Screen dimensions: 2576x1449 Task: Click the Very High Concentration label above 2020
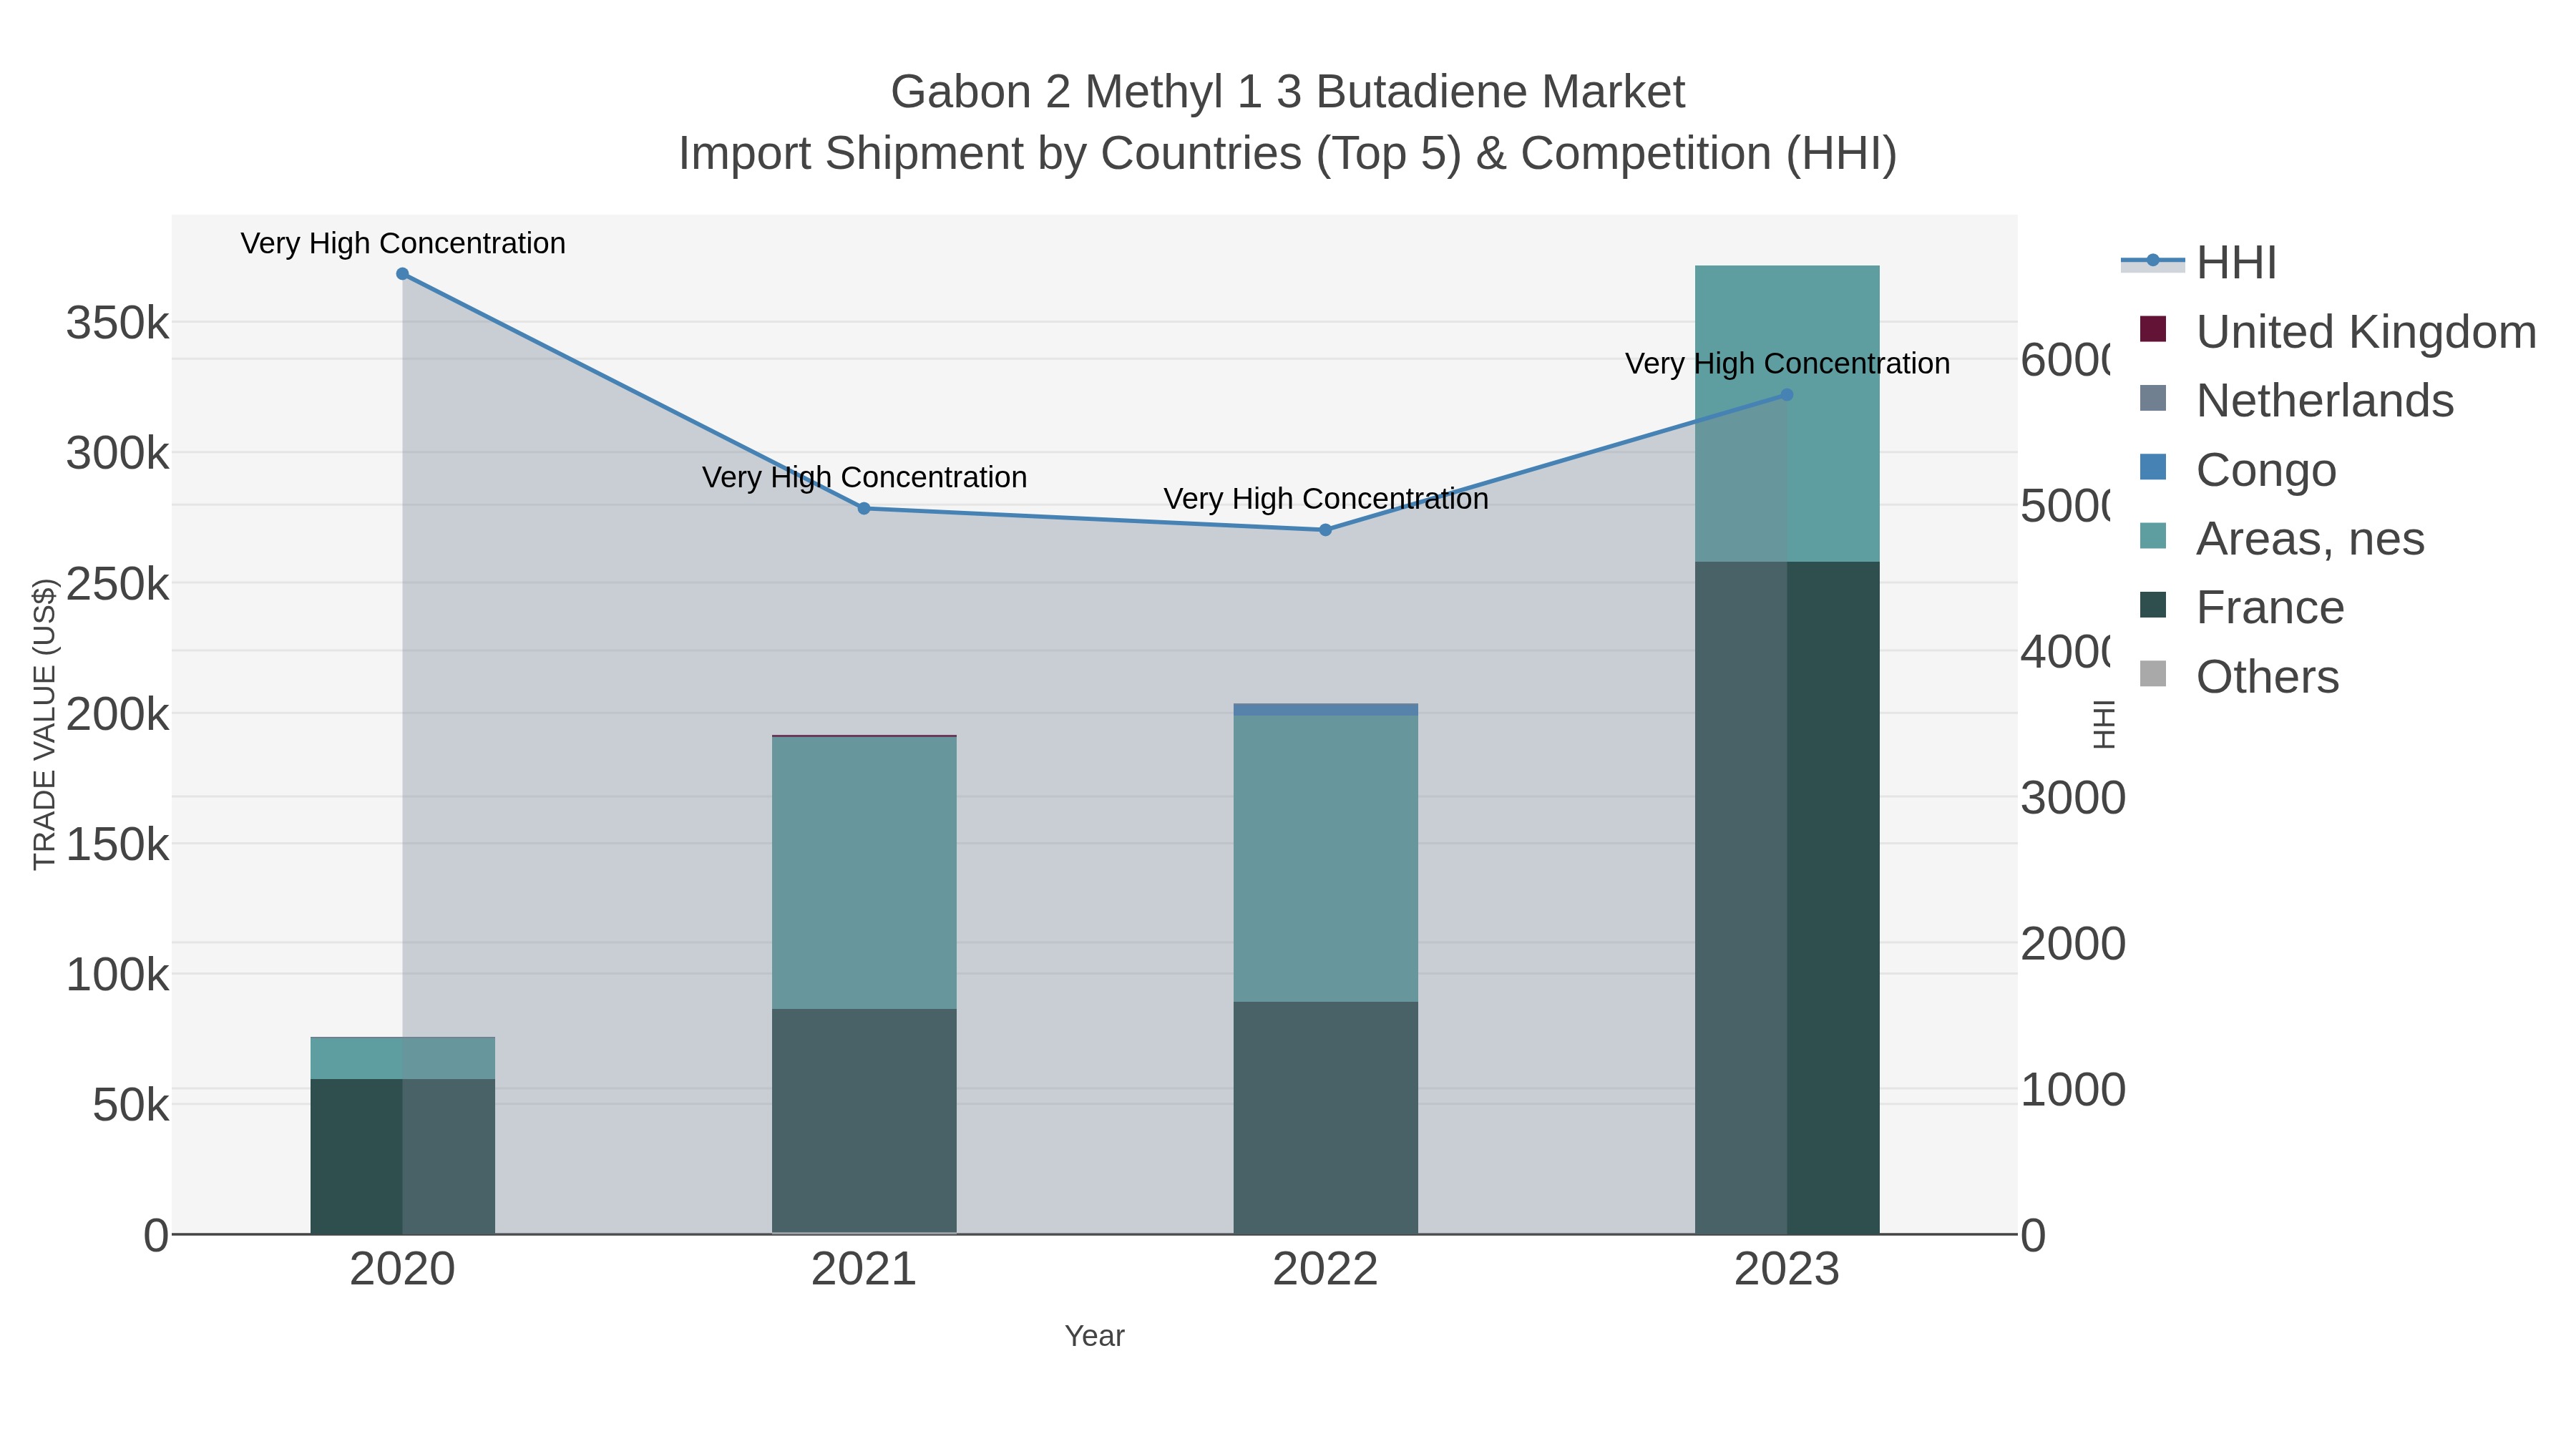[403, 243]
